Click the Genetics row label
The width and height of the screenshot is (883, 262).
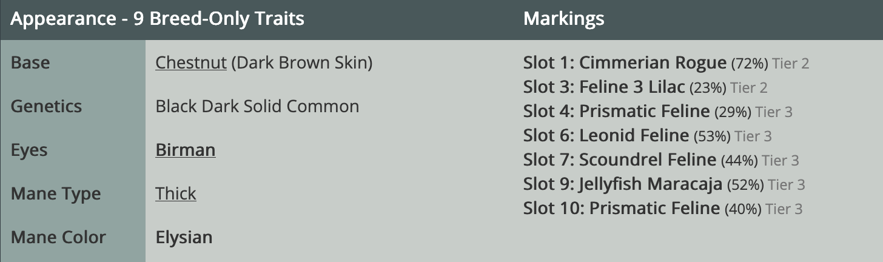[x=46, y=106]
